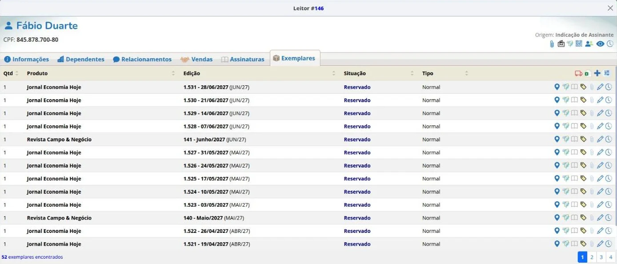Click the tag icon for edition 1.521
Image resolution: width=617 pixels, height=264 pixels.
coord(583,244)
